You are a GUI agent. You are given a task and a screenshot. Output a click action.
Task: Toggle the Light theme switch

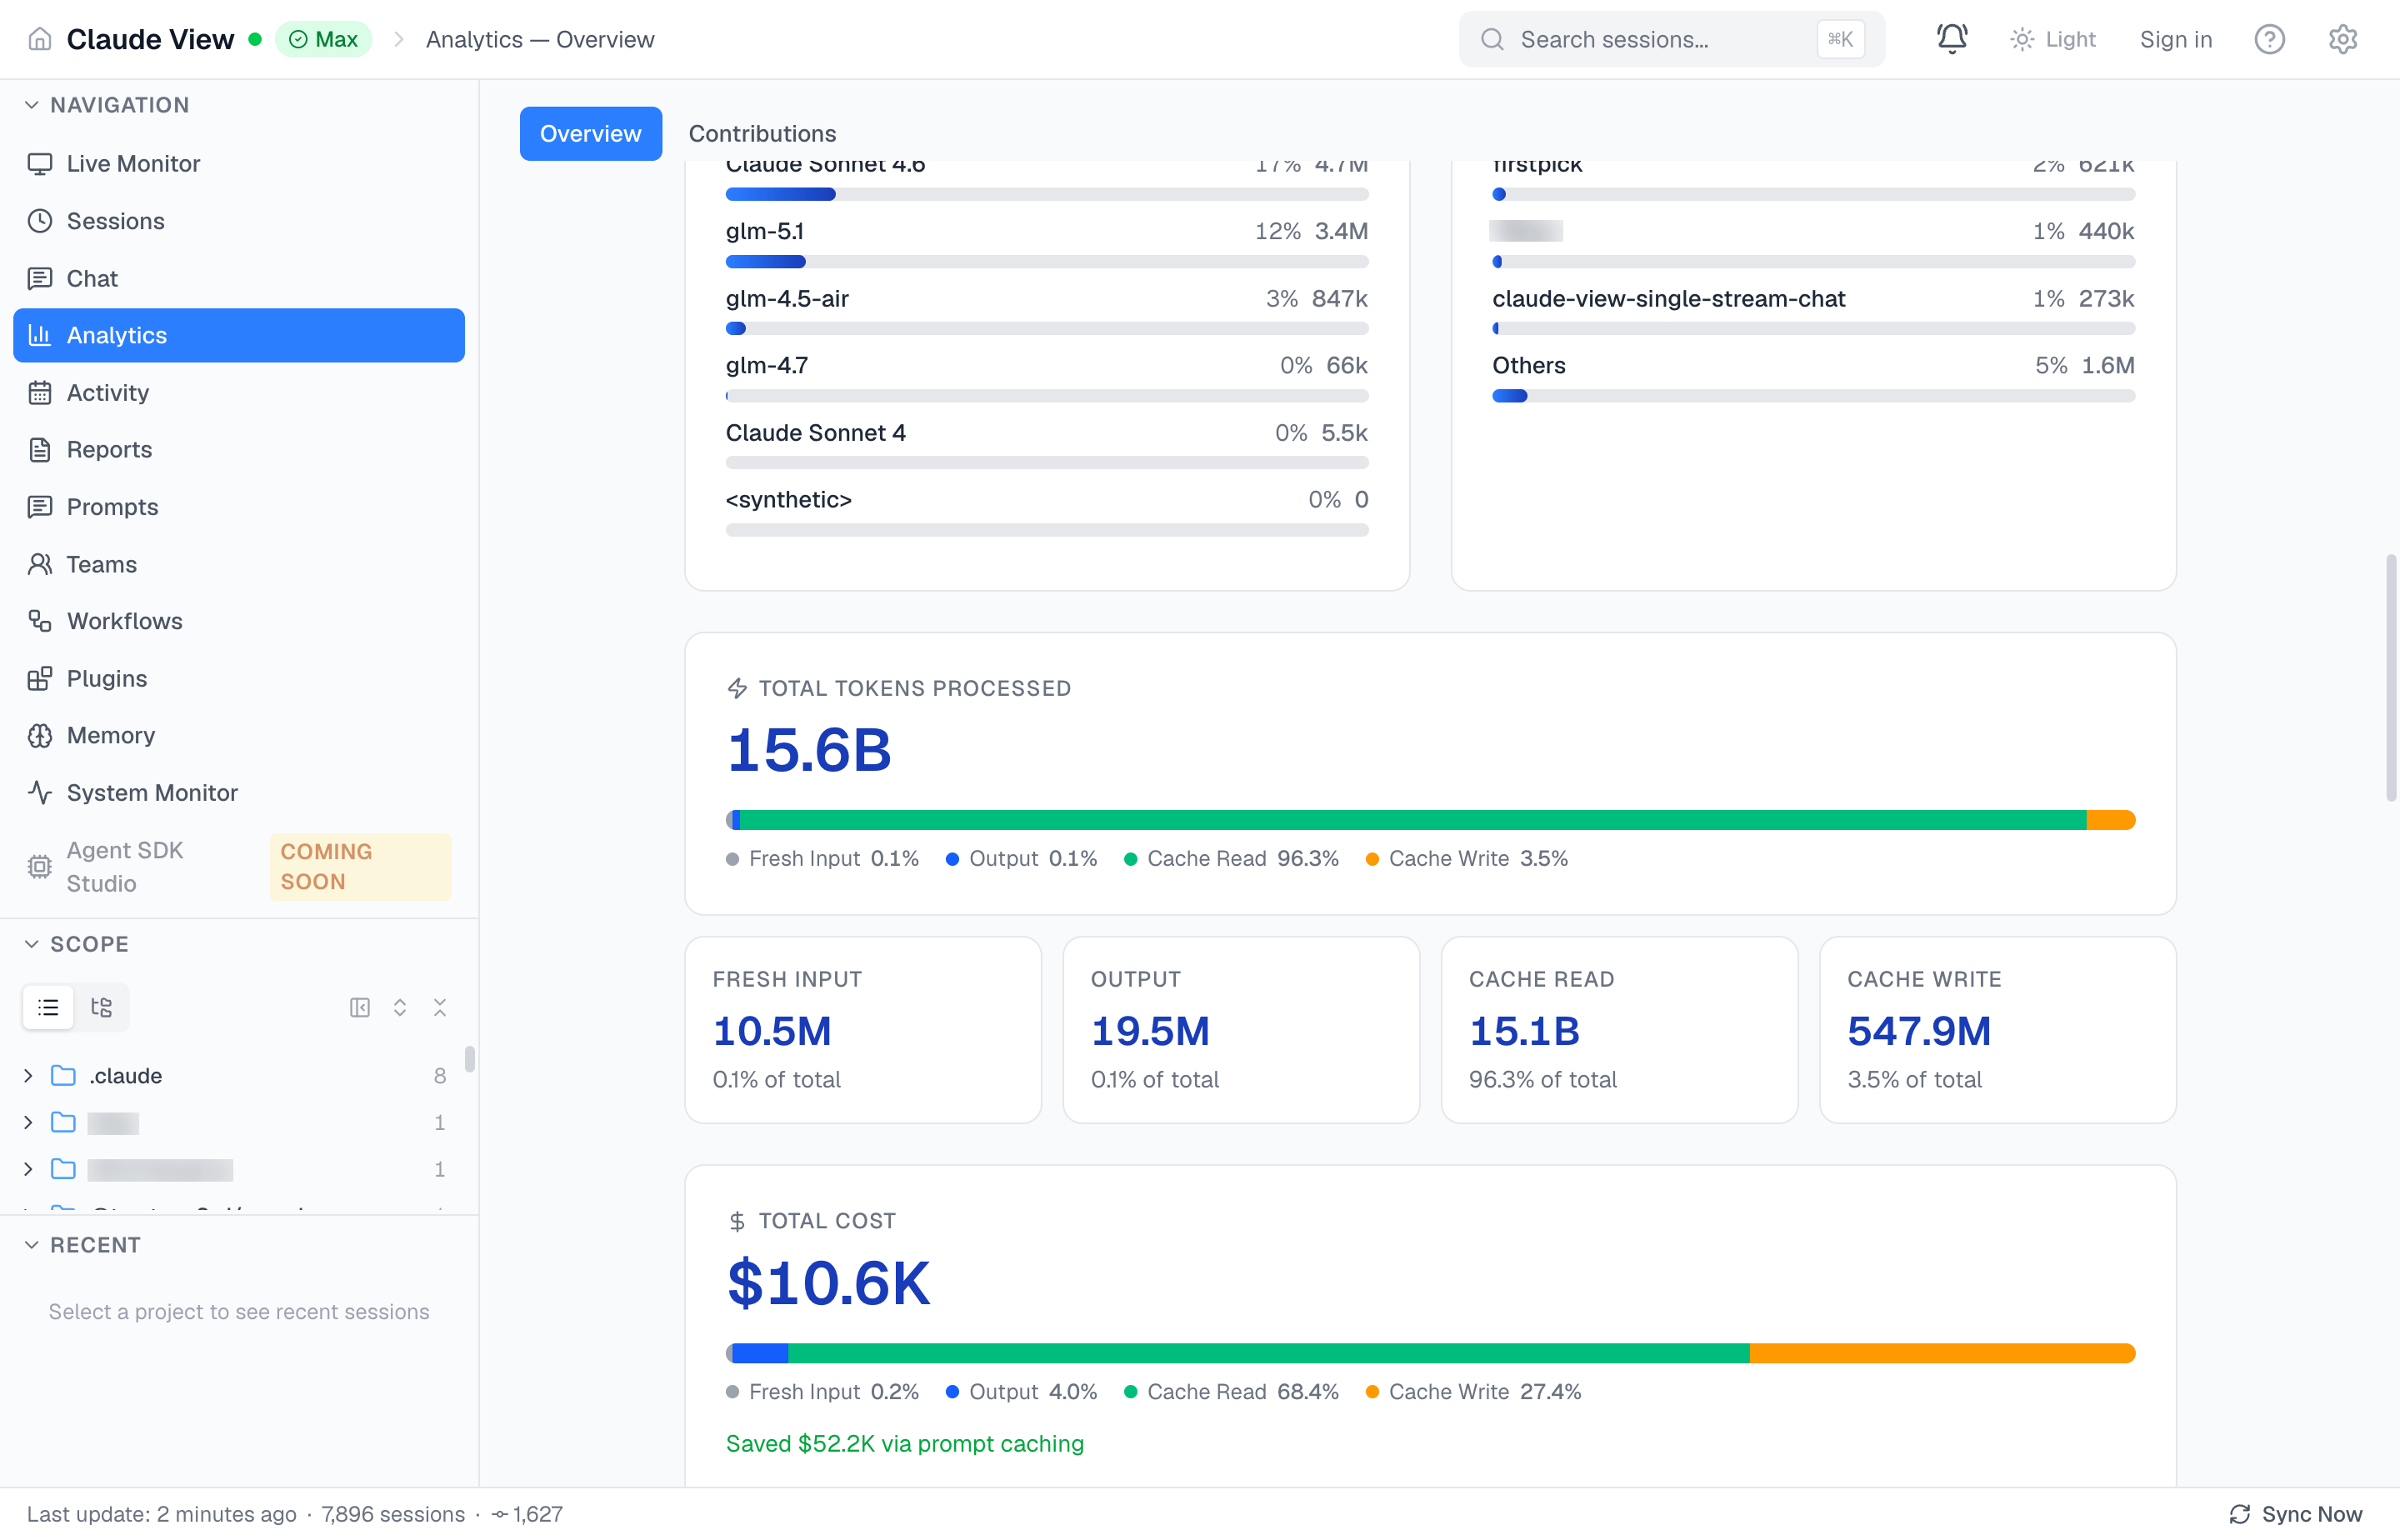click(x=2052, y=39)
